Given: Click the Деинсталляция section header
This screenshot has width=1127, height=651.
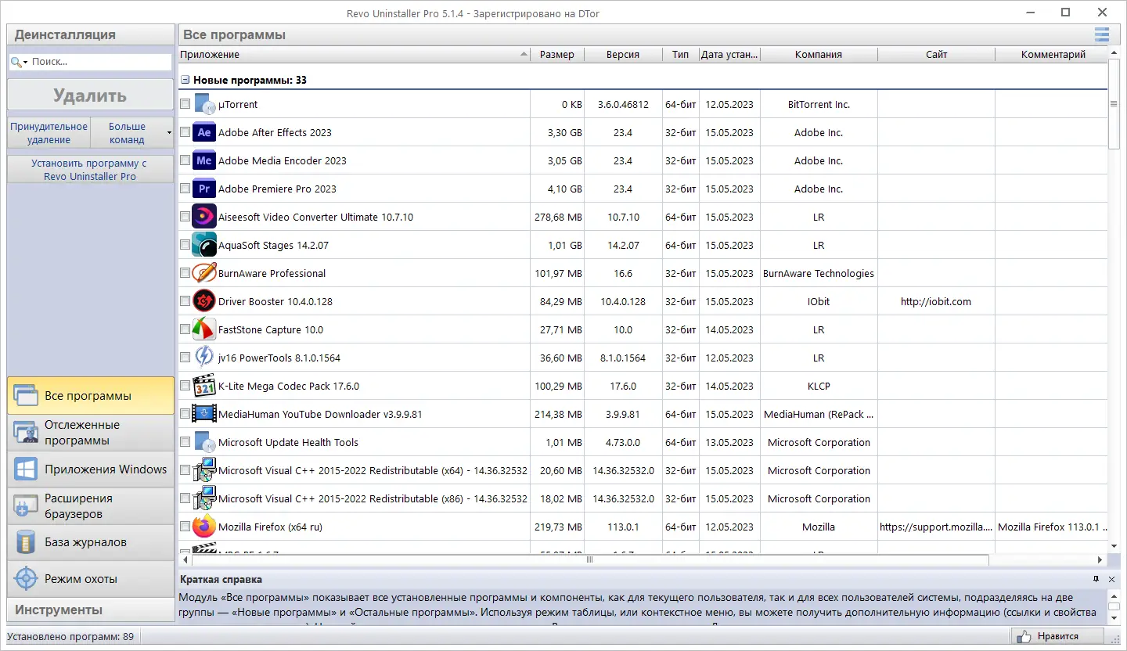Looking at the screenshot, I should (x=91, y=34).
